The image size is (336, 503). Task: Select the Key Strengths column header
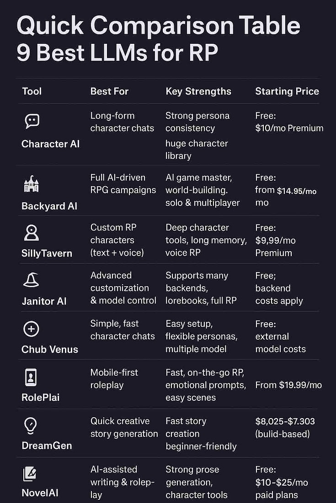pos(198,91)
